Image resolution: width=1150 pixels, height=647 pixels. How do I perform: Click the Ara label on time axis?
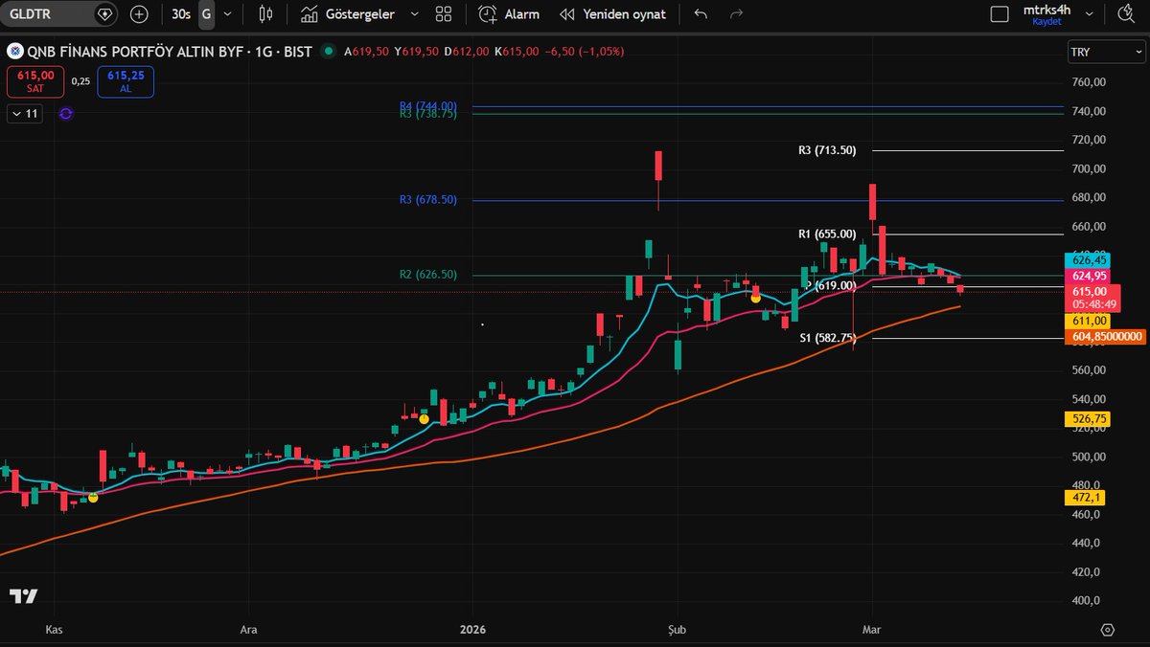click(248, 630)
